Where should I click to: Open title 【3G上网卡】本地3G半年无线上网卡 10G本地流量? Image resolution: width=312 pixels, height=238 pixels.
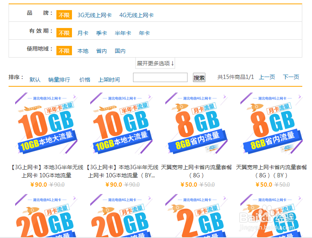tap(46, 171)
